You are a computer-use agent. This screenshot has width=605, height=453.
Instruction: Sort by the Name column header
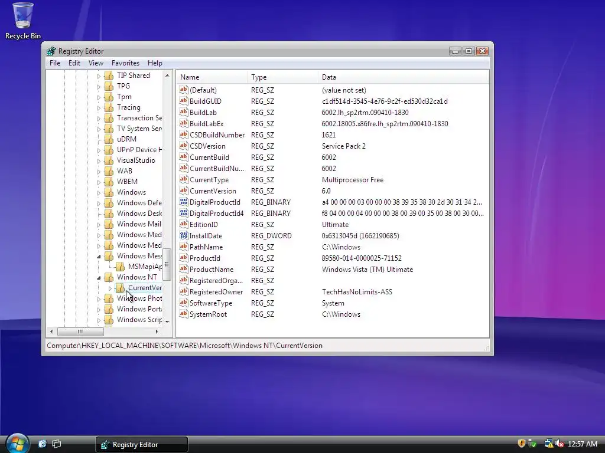(212, 77)
